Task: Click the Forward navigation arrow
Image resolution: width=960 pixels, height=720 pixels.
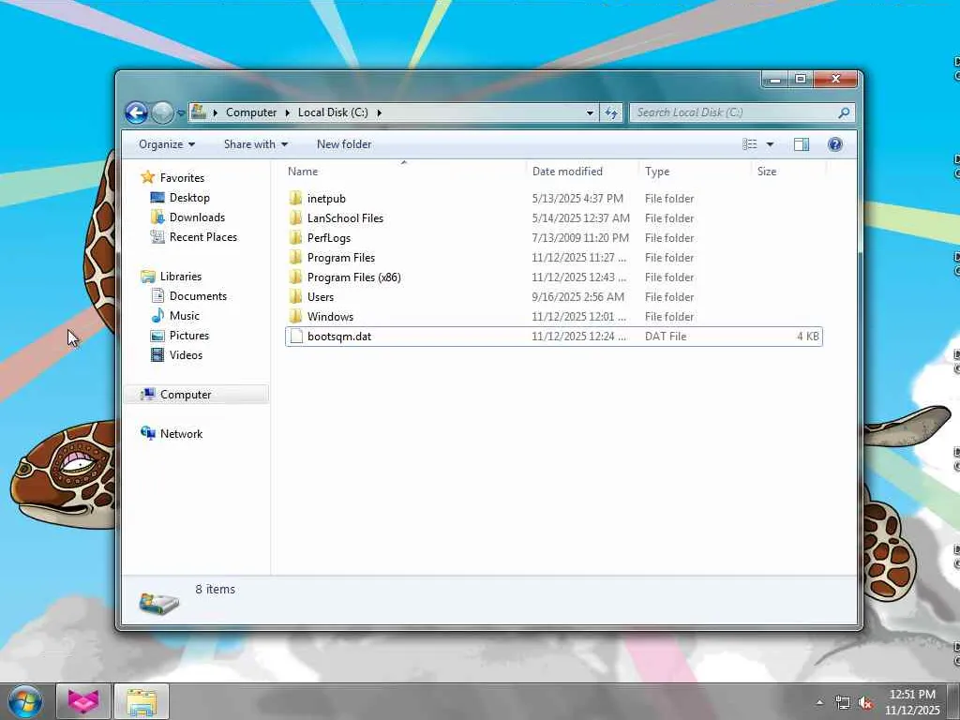Action: 162,112
